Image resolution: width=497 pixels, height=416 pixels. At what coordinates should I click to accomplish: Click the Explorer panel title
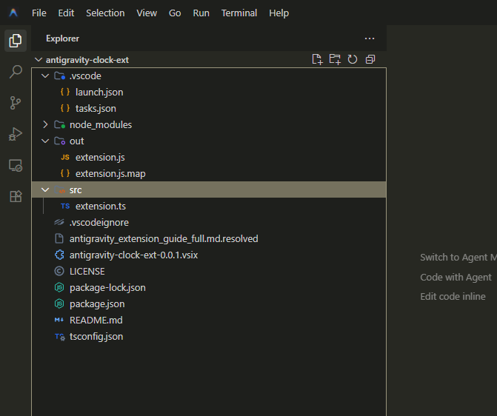coord(62,38)
